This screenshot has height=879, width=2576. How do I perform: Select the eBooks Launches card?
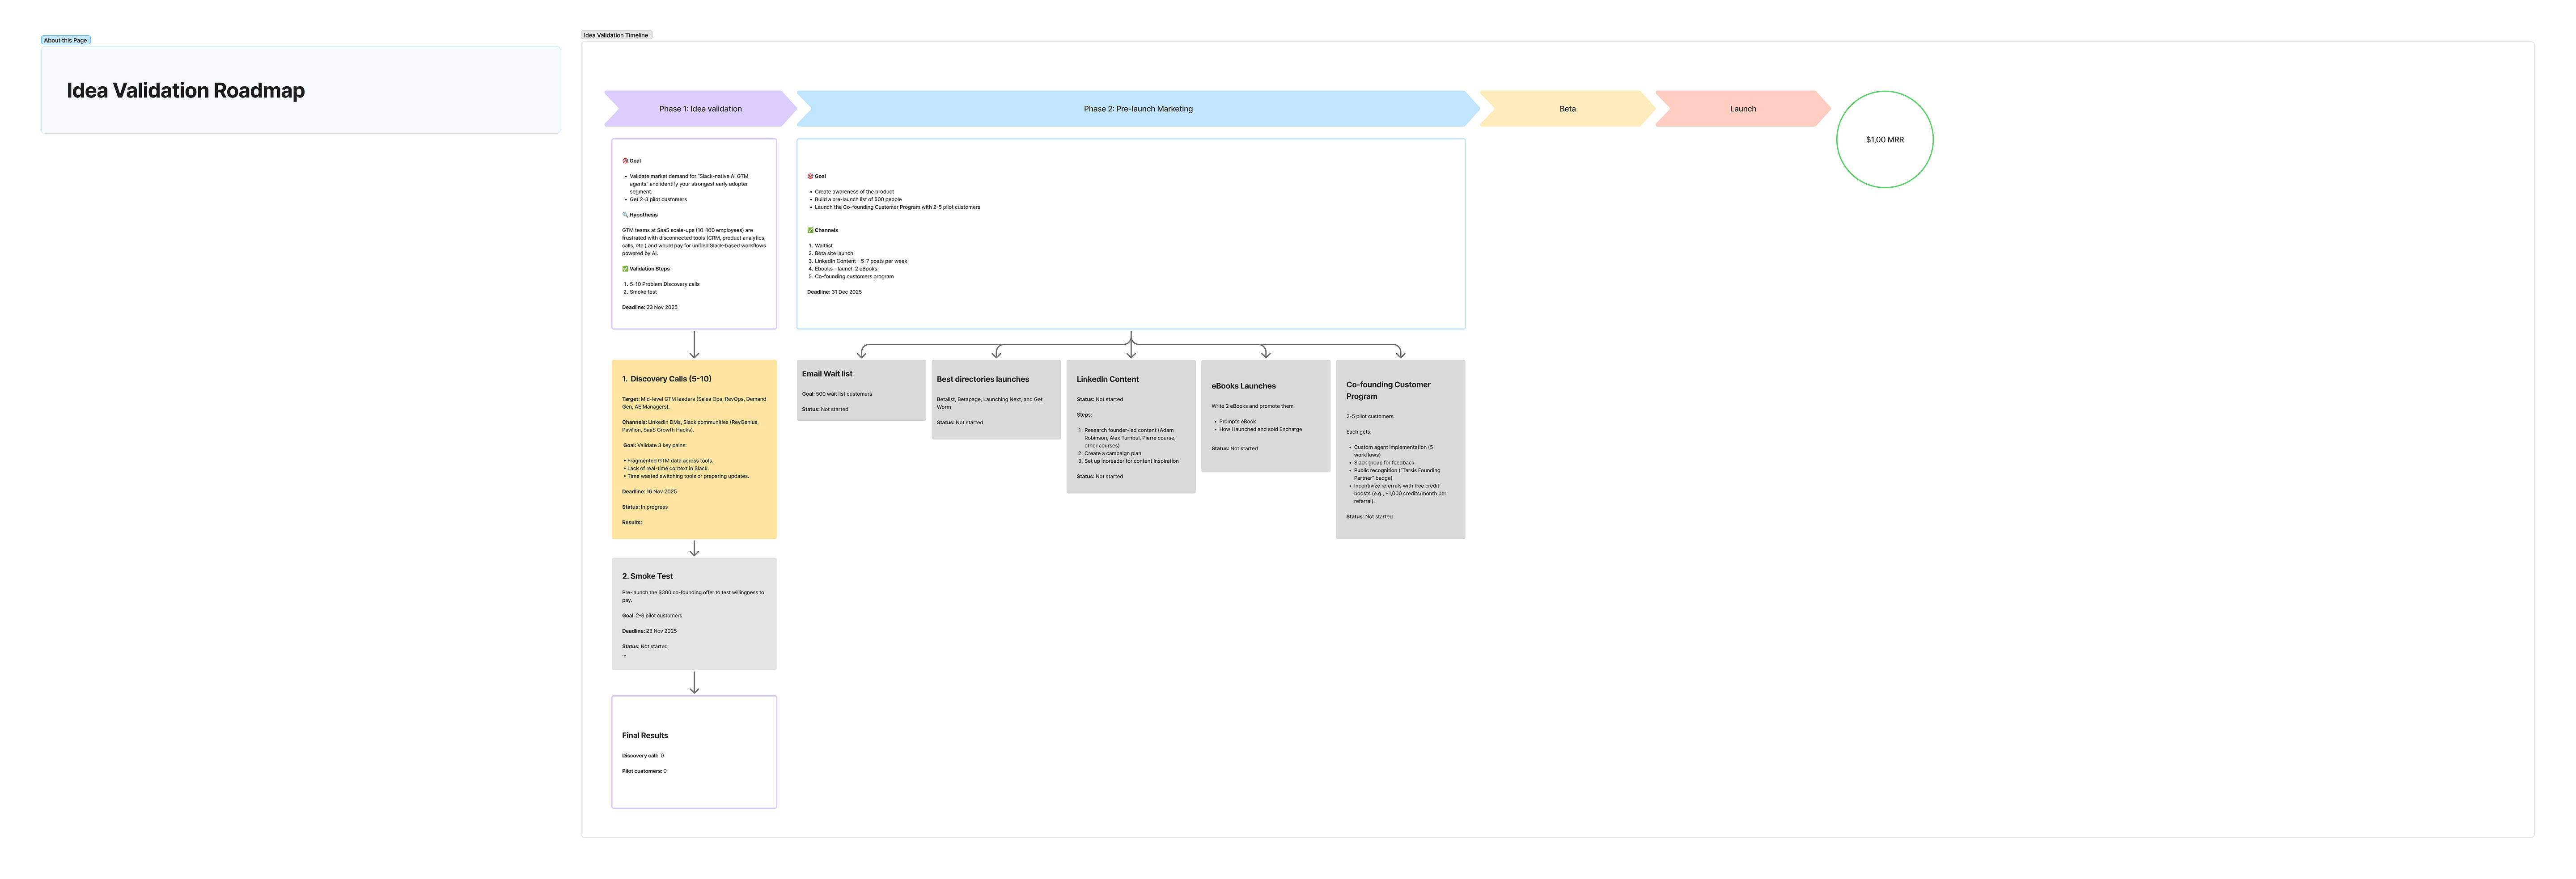1265,416
